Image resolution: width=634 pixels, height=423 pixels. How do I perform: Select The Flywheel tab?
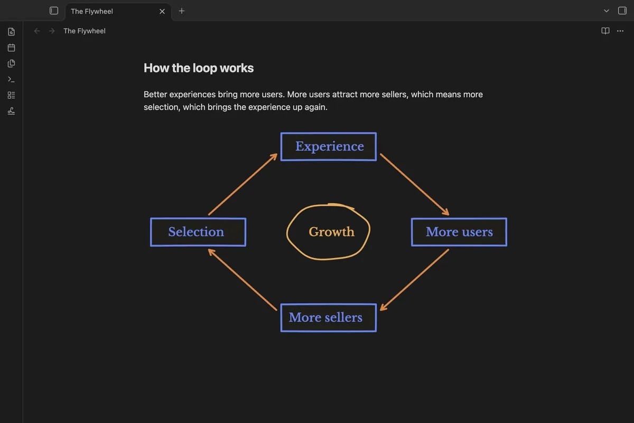tap(118, 11)
